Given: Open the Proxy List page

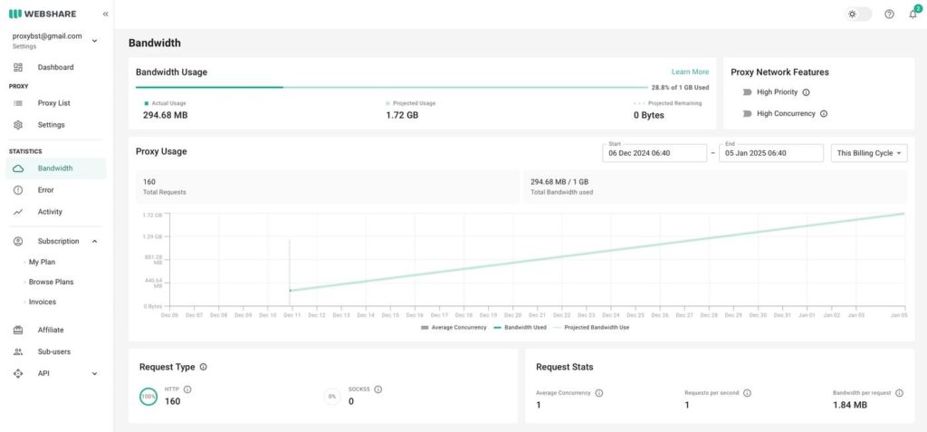Looking at the screenshot, I should click(53, 103).
